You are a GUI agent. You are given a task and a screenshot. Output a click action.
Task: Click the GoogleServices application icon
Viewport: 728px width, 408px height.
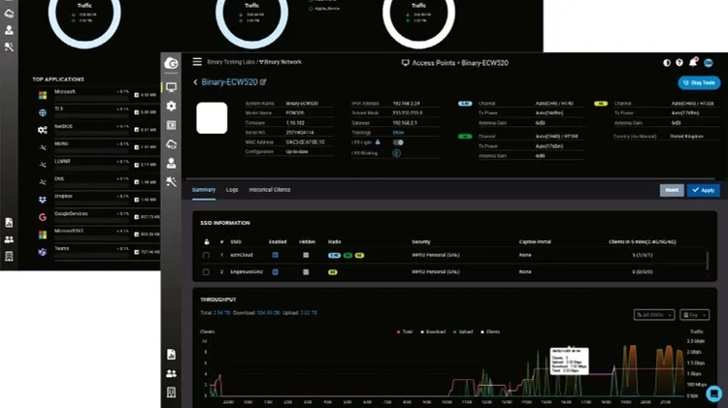coord(43,217)
